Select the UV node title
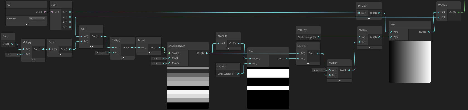 9,5
